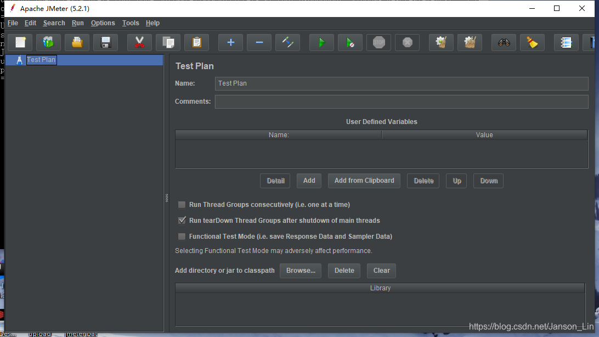Click the Add variable button

click(x=309, y=181)
